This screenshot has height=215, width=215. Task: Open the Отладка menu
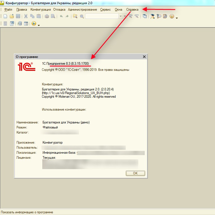[x=59, y=10]
